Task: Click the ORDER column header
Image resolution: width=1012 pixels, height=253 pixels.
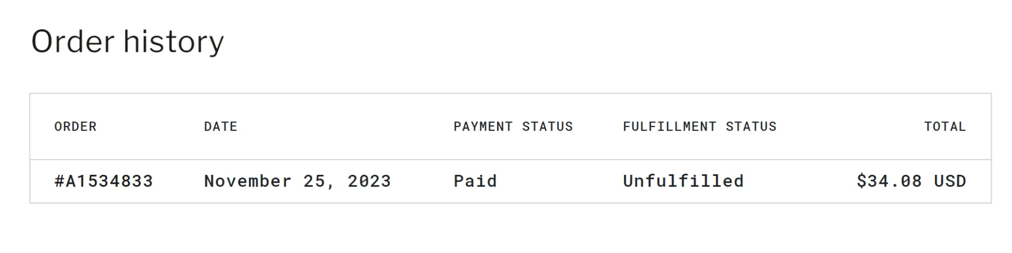Action: (x=75, y=126)
